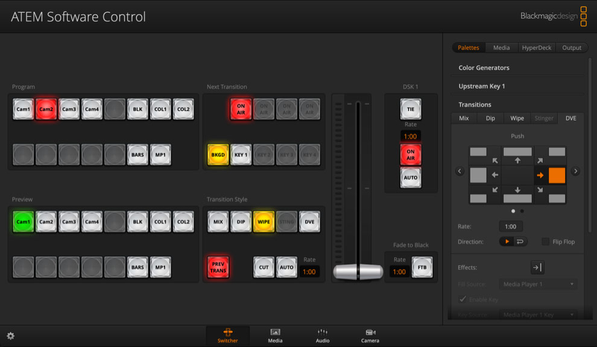This screenshot has width=597, height=347.
Task: Open the settings gear
Action: (10, 336)
